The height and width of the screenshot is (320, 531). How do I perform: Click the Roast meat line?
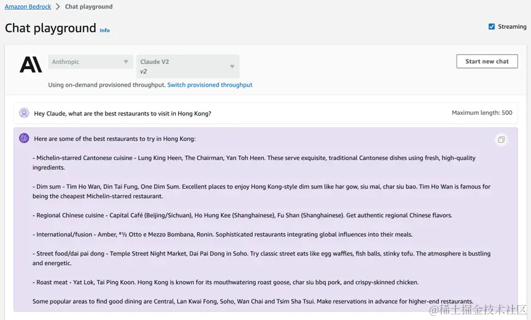click(x=225, y=282)
